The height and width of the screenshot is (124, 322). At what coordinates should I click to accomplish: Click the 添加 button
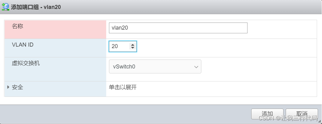coord(267,114)
